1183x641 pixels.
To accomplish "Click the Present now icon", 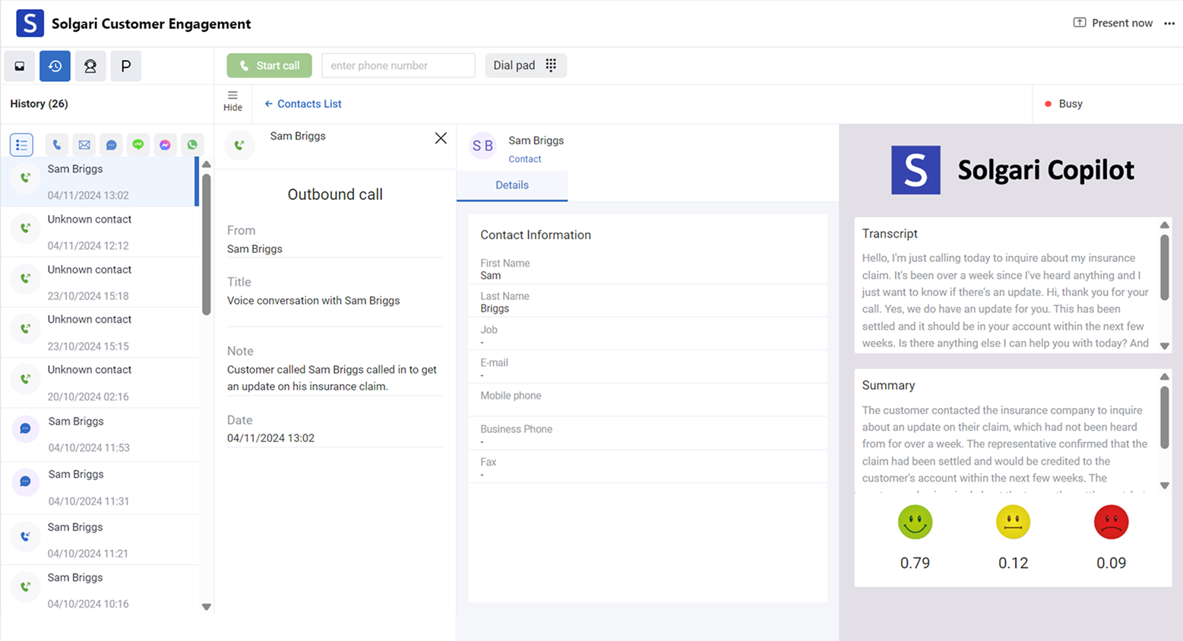I will click(x=1079, y=23).
